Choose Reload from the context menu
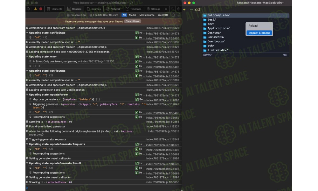The width and height of the screenshot is (318, 191). click(x=259, y=26)
